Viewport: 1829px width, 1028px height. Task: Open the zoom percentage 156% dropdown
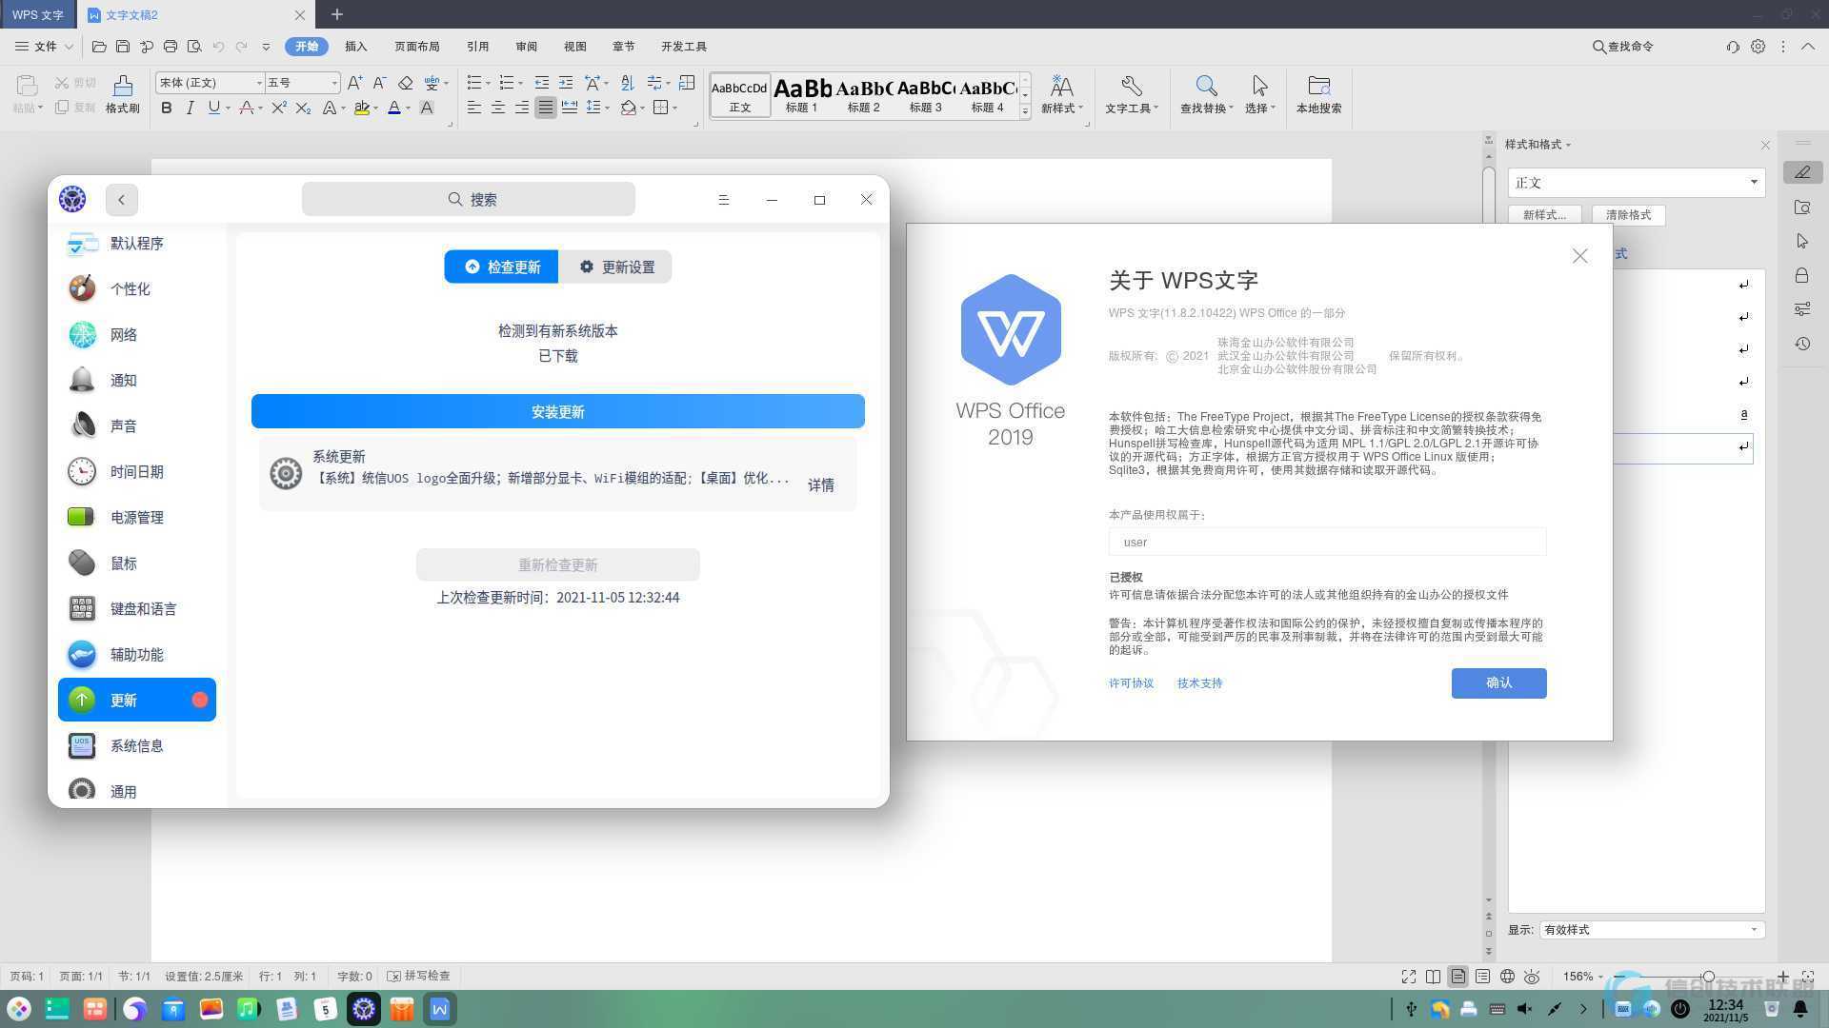tap(1582, 977)
